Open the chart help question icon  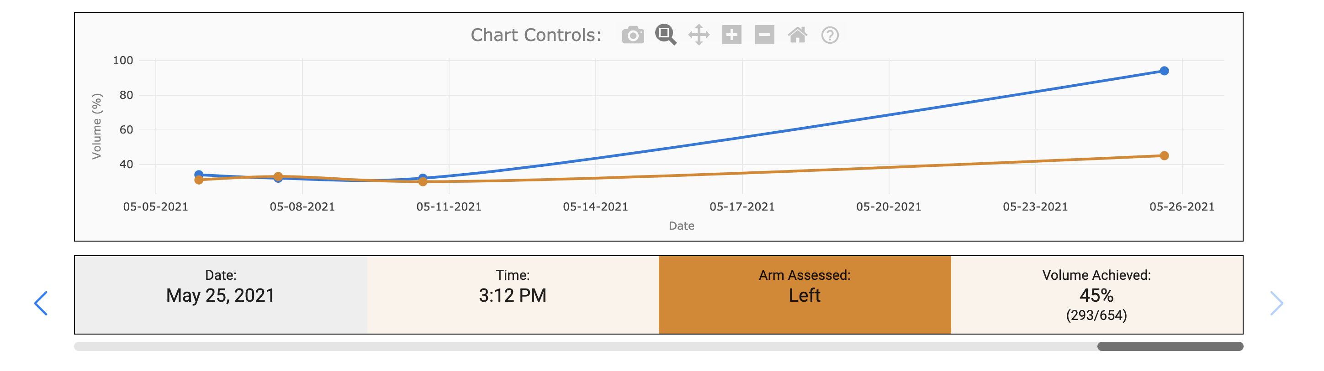pyautogui.click(x=830, y=36)
